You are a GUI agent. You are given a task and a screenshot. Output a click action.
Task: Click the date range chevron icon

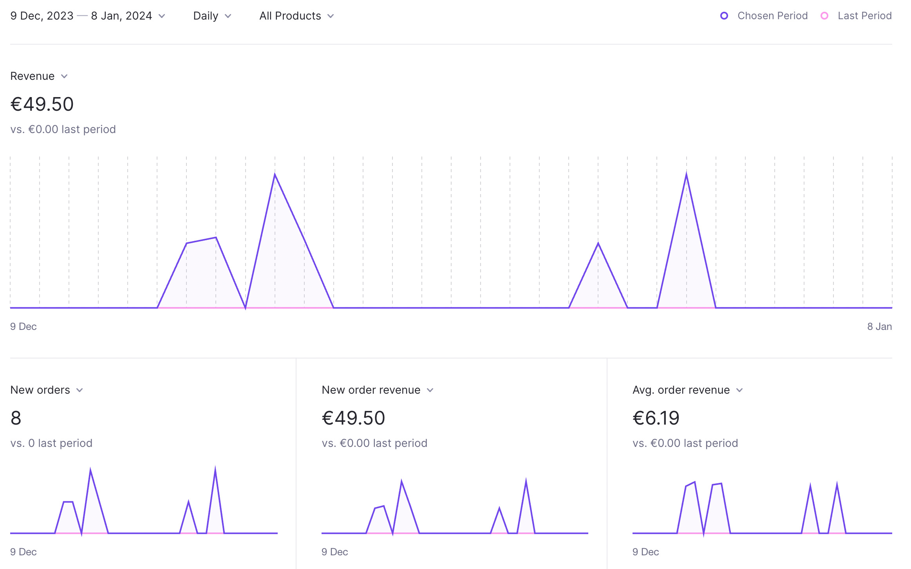pos(162,16)
